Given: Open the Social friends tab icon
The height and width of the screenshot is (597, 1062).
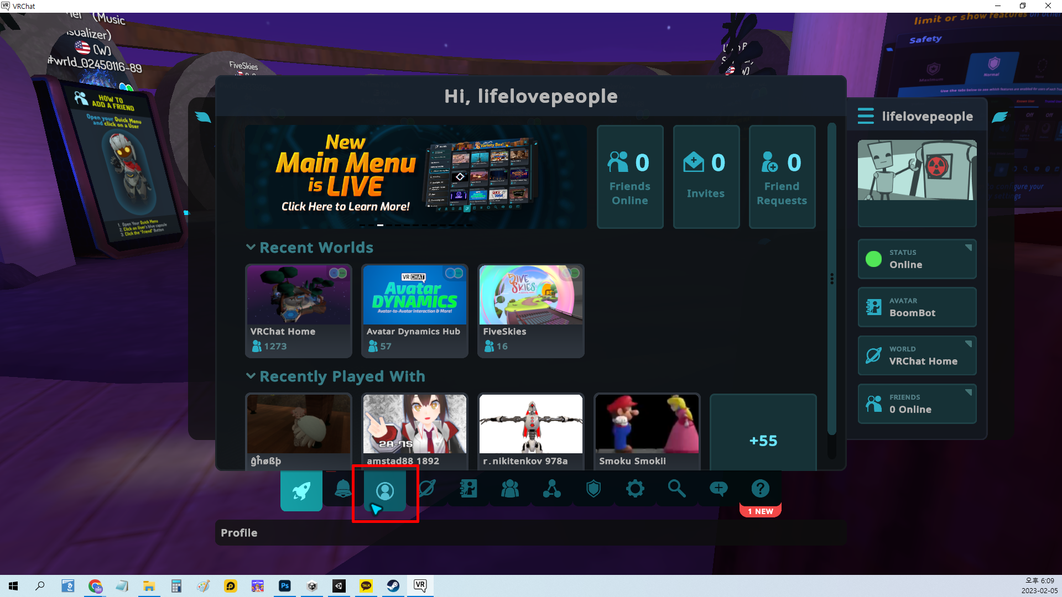Looking at the screenshot, I should point(510,489).
